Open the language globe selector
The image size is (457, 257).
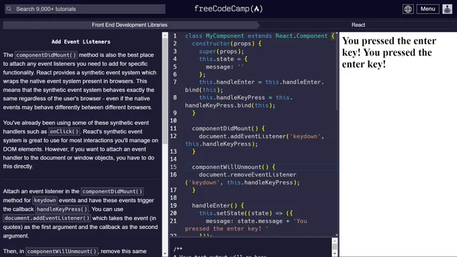408,9
